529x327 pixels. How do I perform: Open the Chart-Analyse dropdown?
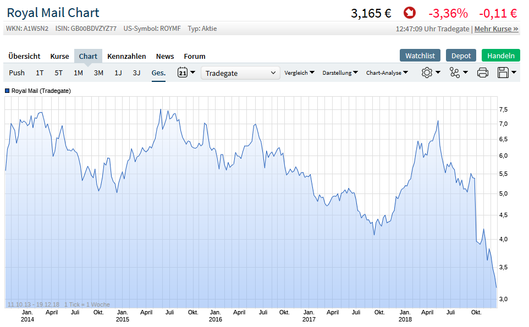(x=387, y=73)
